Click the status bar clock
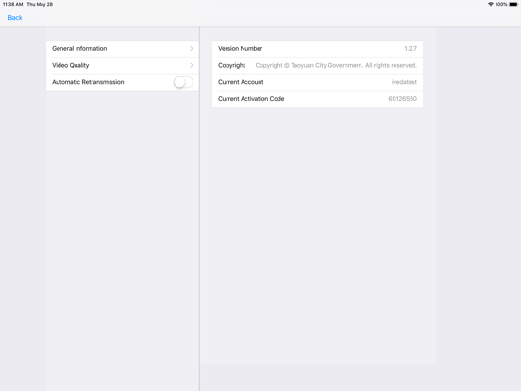This screenshot has height=391, width=521. tap(12, 4)
